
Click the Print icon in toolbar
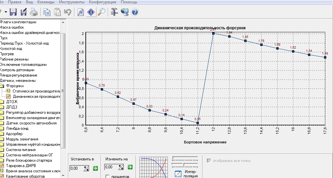coord(34,12)
